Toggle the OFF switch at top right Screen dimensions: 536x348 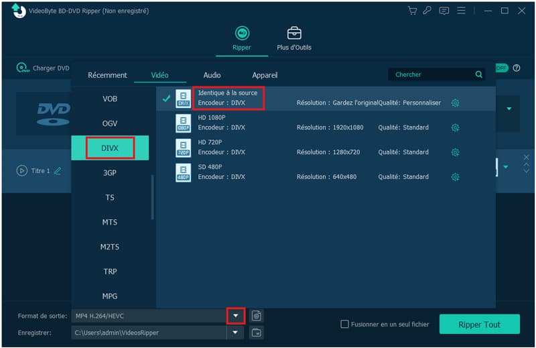[501, 68]
